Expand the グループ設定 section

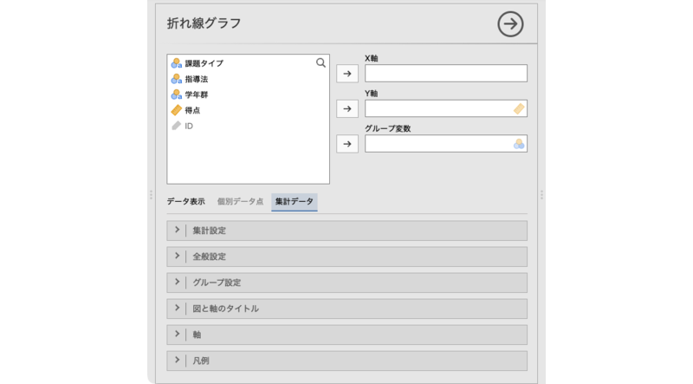click(346, 283)
